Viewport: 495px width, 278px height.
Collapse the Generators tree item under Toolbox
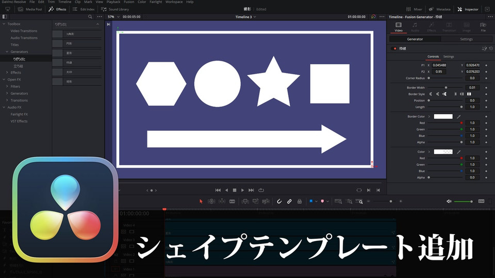(7, 51)
